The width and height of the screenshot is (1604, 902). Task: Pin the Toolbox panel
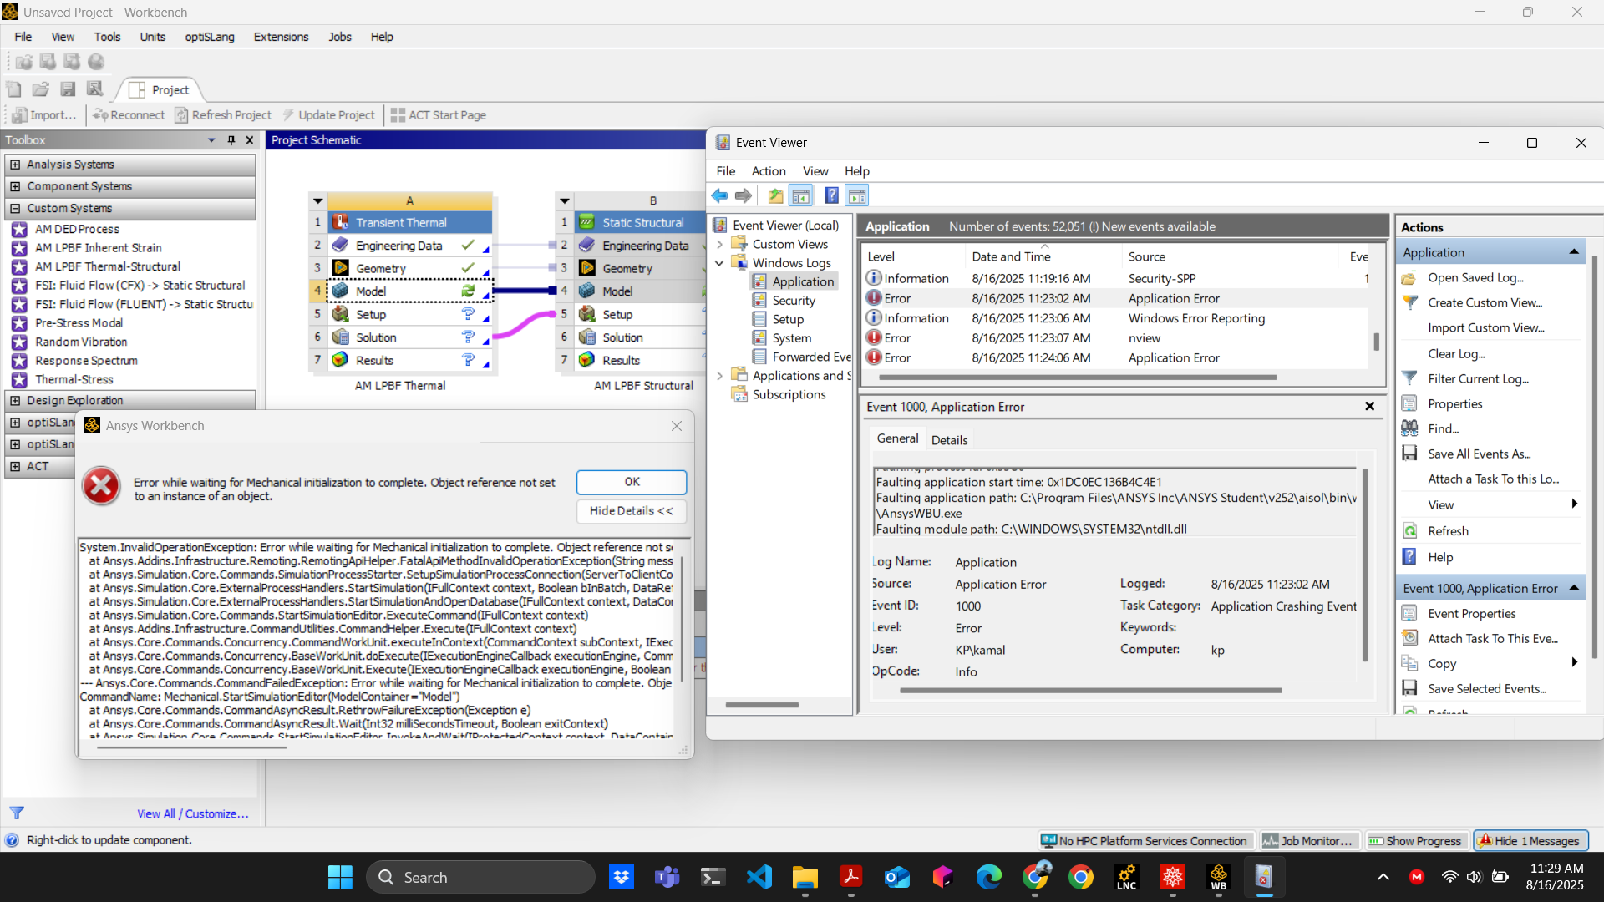(231, 140)
